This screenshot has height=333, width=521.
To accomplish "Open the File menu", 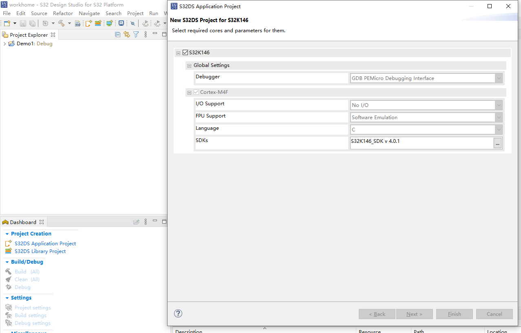I will point(7,13).
